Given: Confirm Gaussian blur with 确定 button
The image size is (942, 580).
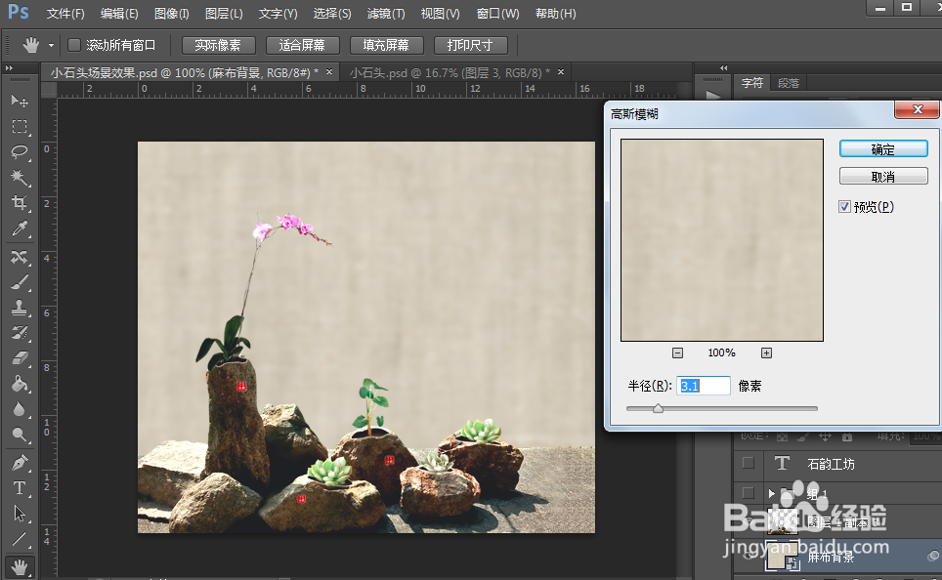Looking at the screenshot, I should 883,148.
